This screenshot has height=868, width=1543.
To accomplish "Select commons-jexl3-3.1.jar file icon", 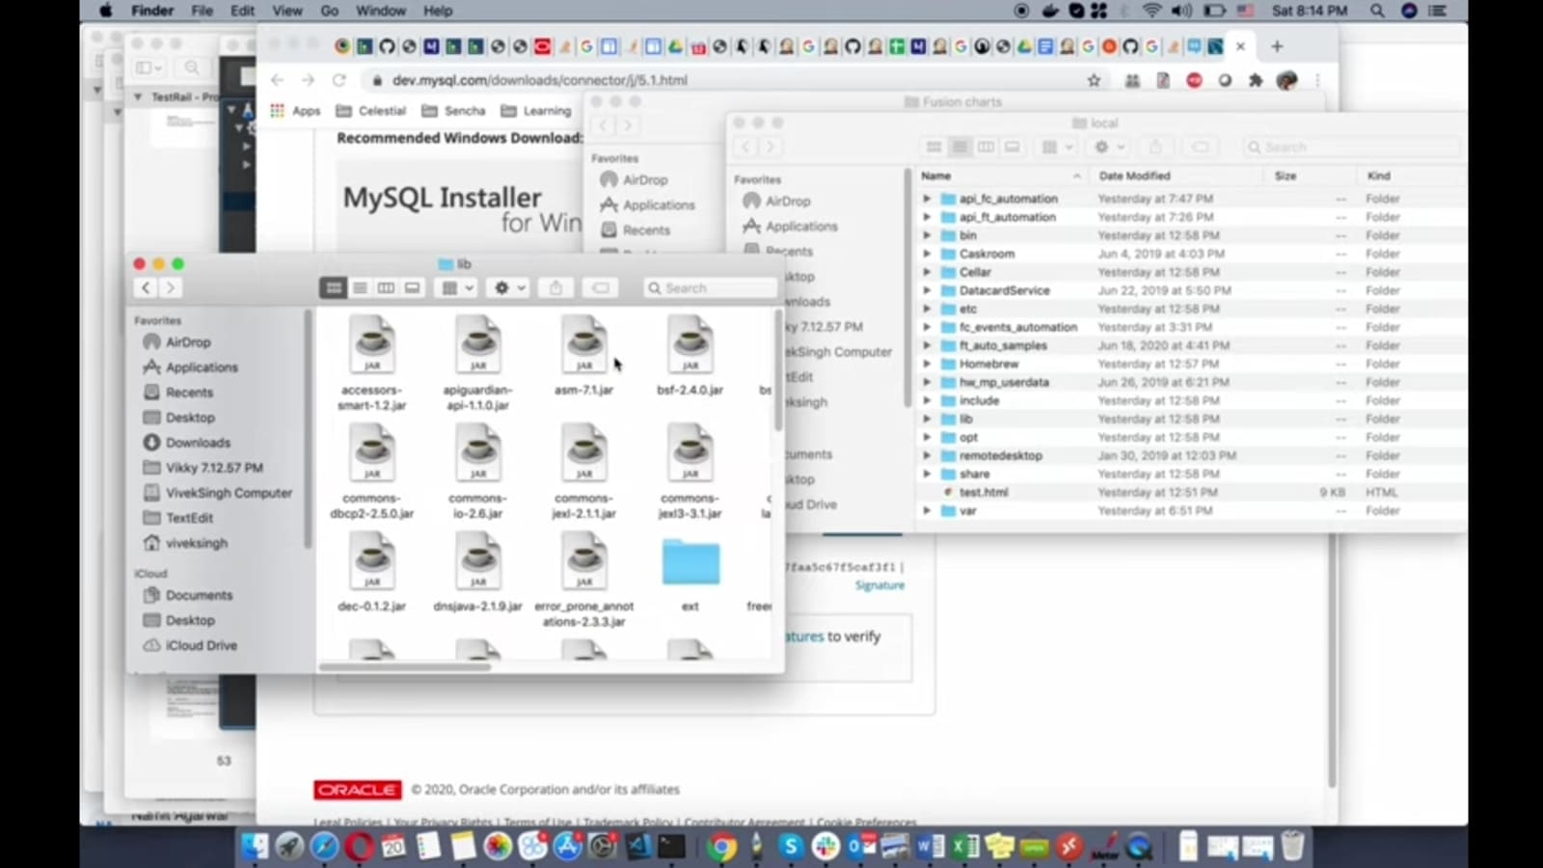I will coord(690,454).
